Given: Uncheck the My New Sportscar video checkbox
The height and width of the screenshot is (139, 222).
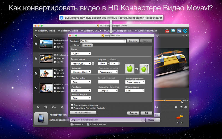Looking at the screenshot, I should tap(36, 58).
